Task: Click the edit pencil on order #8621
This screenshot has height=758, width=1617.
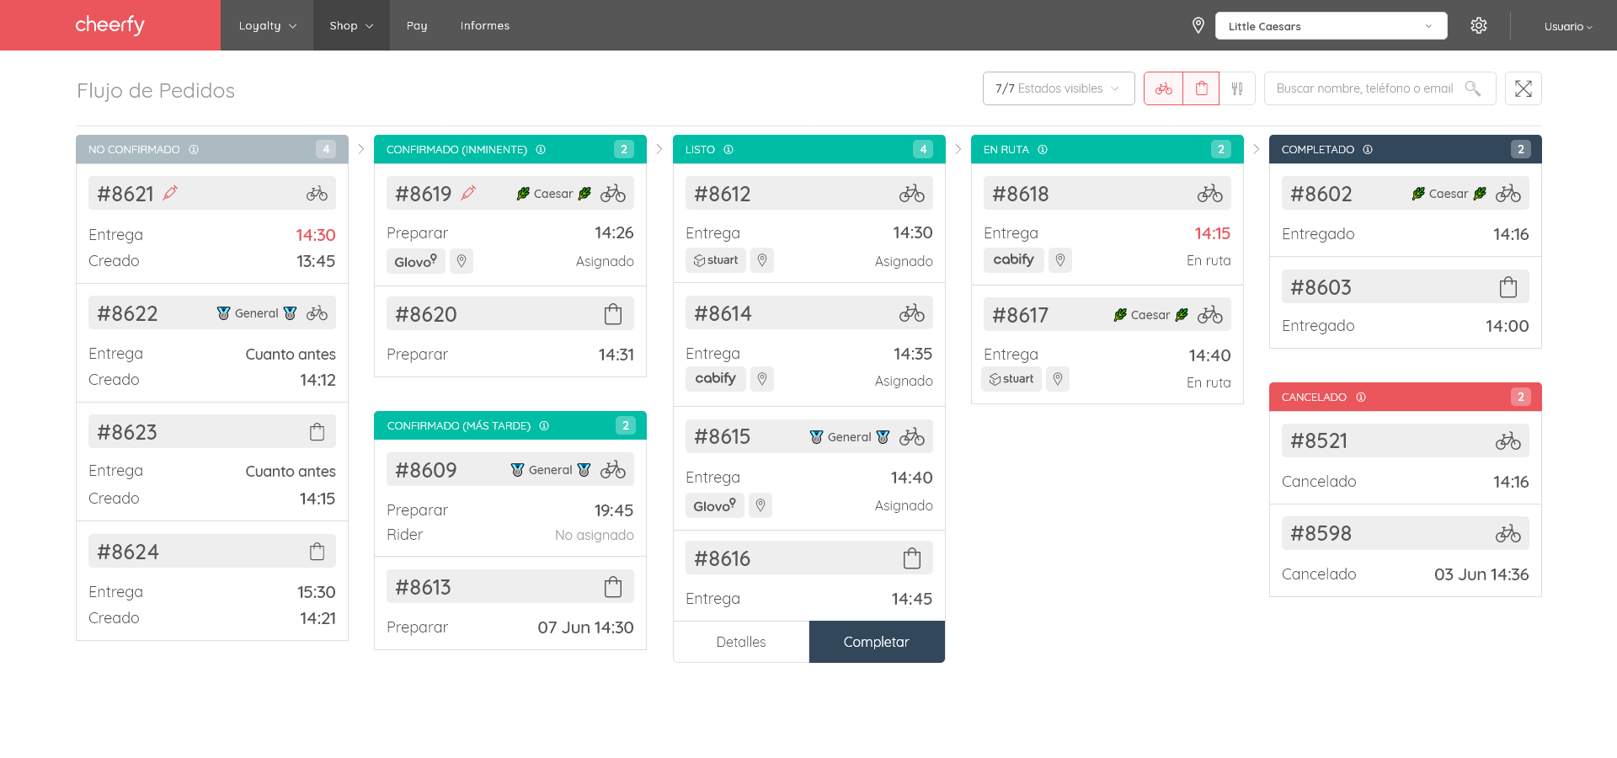Action: [x=170, y=193]
